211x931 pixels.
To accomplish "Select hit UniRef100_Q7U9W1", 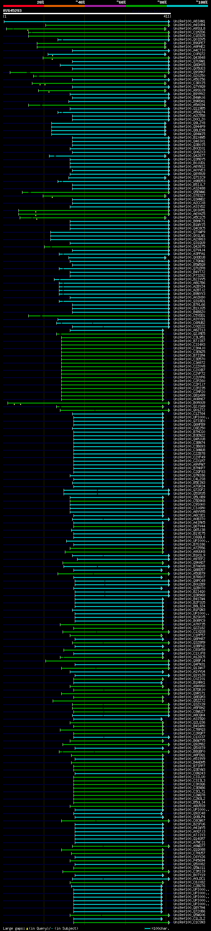I will click(189, 61).
